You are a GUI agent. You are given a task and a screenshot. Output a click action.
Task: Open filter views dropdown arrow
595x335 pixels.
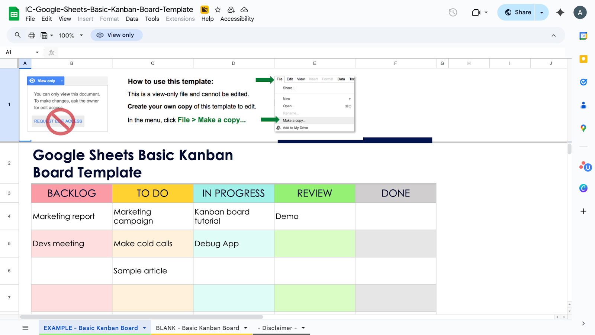coord(52,36)
